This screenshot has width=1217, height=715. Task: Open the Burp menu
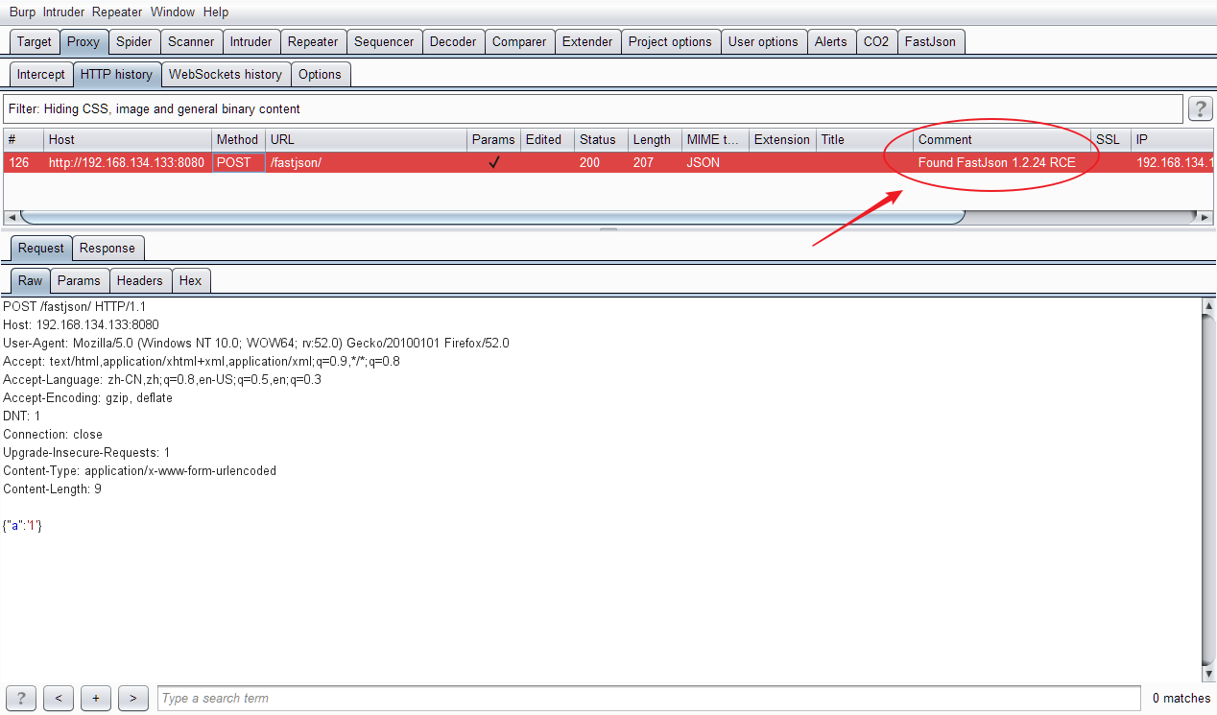pyautogui.click(x=22, y=12)
